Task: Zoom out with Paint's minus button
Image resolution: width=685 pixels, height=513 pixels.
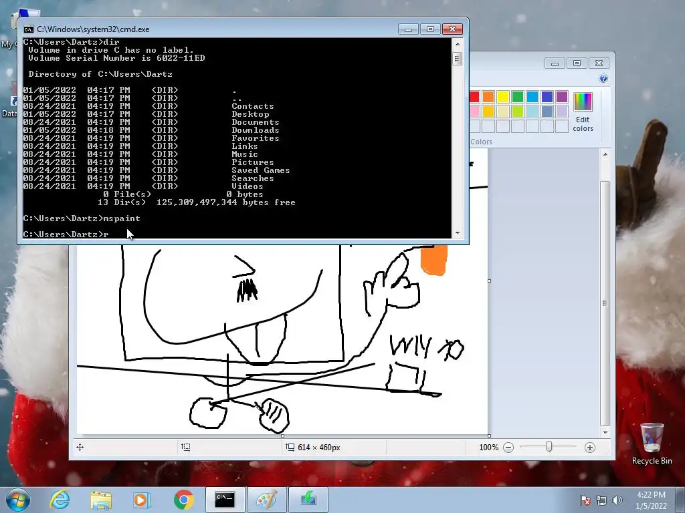Action: click(508, 448)
